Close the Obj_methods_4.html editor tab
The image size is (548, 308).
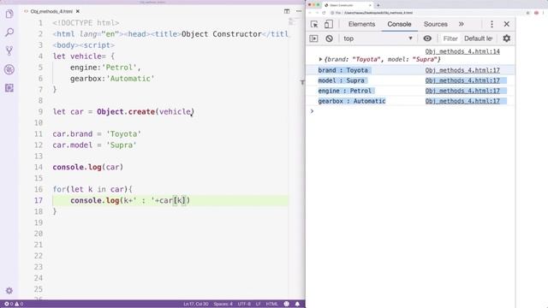point(78,11)
